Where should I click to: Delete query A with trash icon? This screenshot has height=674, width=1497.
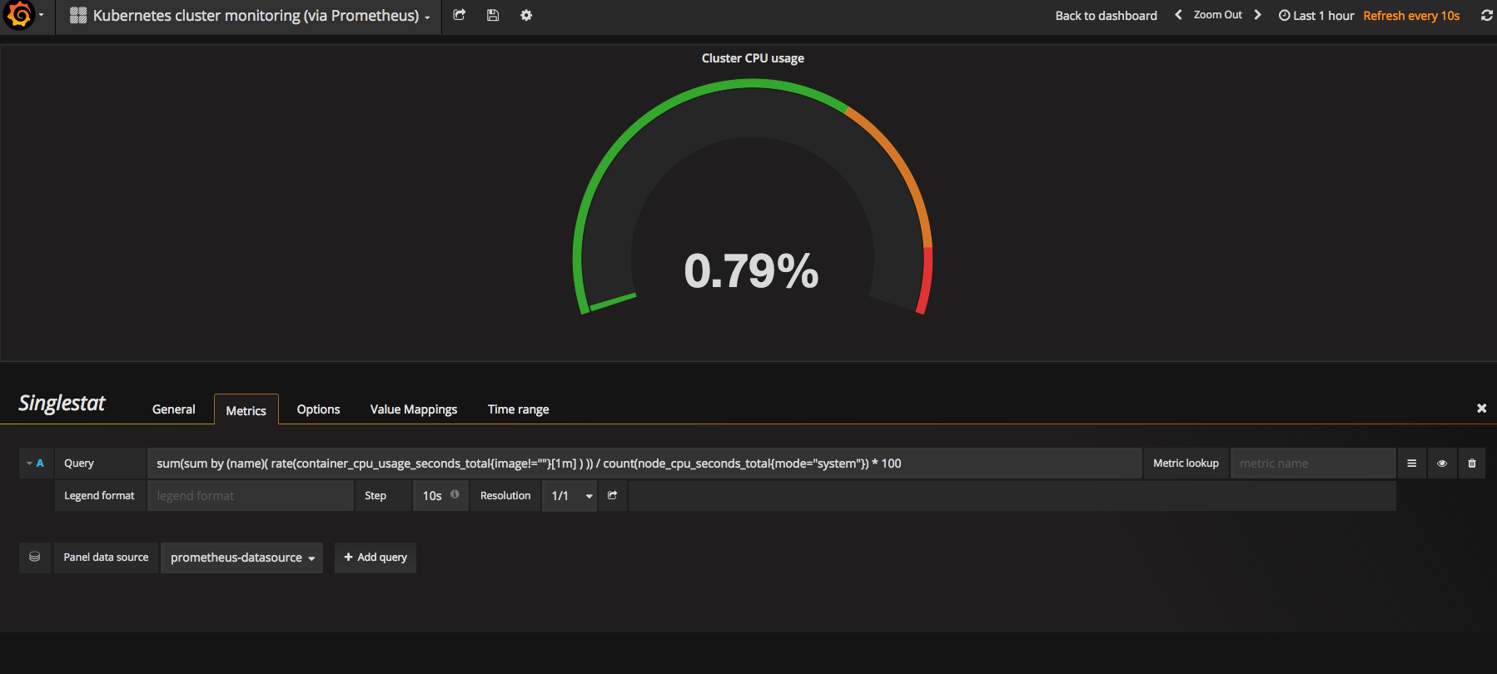pyautogui.click(x=1471, y=463)
